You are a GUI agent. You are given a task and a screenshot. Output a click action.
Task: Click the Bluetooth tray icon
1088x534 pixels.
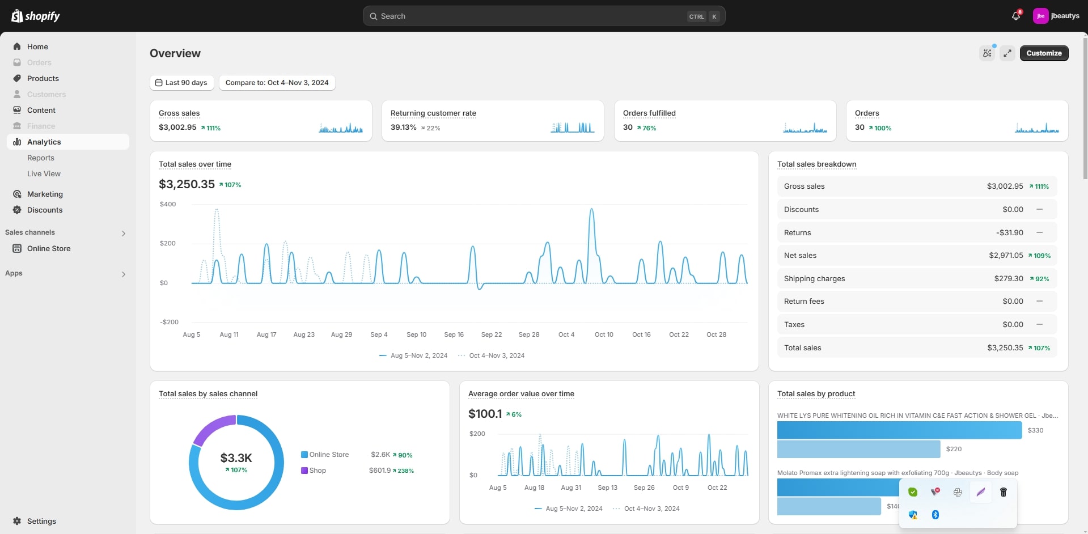tap(935, 515)
